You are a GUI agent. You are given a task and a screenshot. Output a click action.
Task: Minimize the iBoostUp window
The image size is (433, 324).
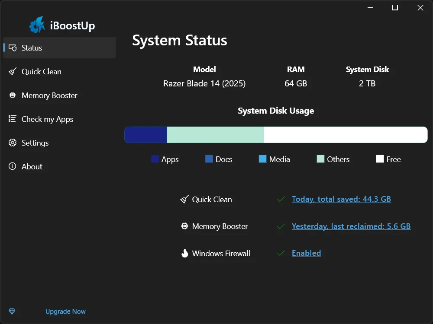pos(370,8)
